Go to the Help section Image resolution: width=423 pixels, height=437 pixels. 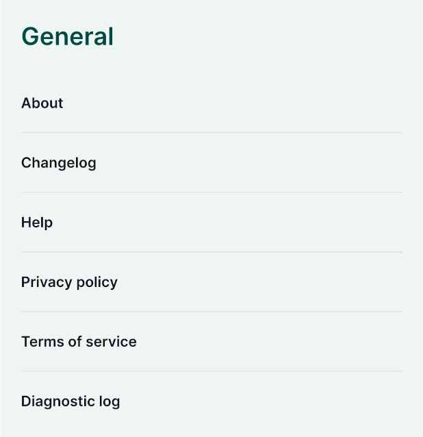37,223
